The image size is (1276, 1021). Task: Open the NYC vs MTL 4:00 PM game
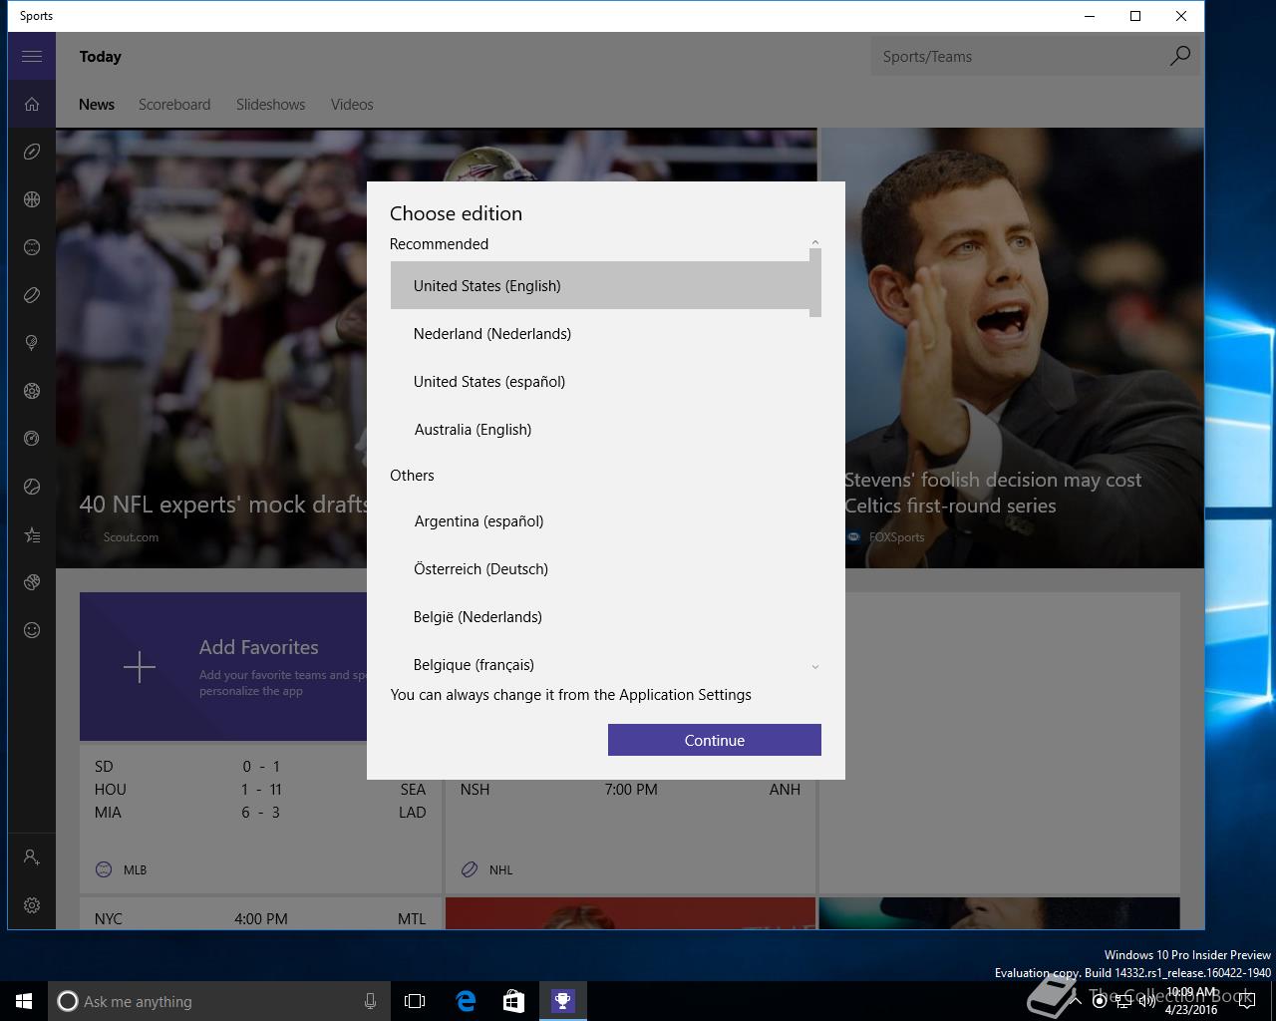point(260,918)
